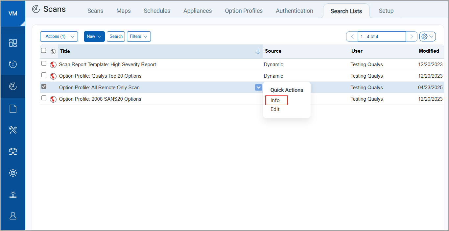Uncheck the All Remote Only Scan checkbox
Viewport: 449px width, 231px height.
44,87
